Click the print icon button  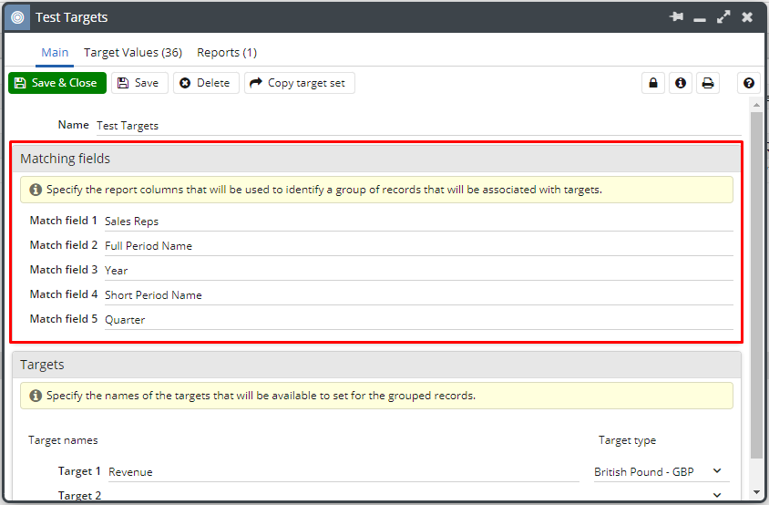[x=708, y=83]
